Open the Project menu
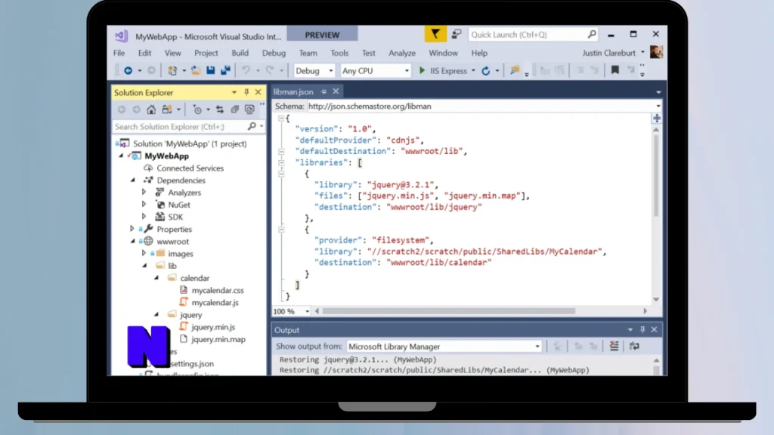774x435 pixels. (206, 53)
